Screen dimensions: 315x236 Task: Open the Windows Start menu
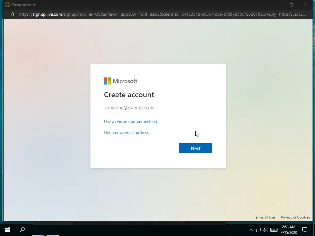click(7, 230)
